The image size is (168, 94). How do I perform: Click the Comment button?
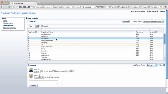pos(33,85)
